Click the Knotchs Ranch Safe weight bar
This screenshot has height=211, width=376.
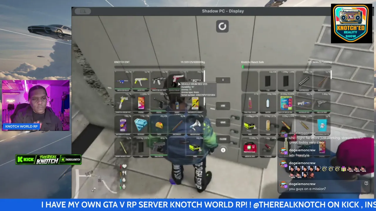coord(286,67)
